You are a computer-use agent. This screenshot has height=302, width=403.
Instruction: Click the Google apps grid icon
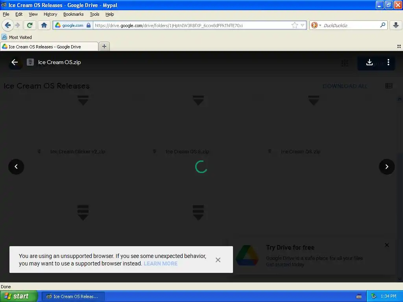tap(345, 63)
